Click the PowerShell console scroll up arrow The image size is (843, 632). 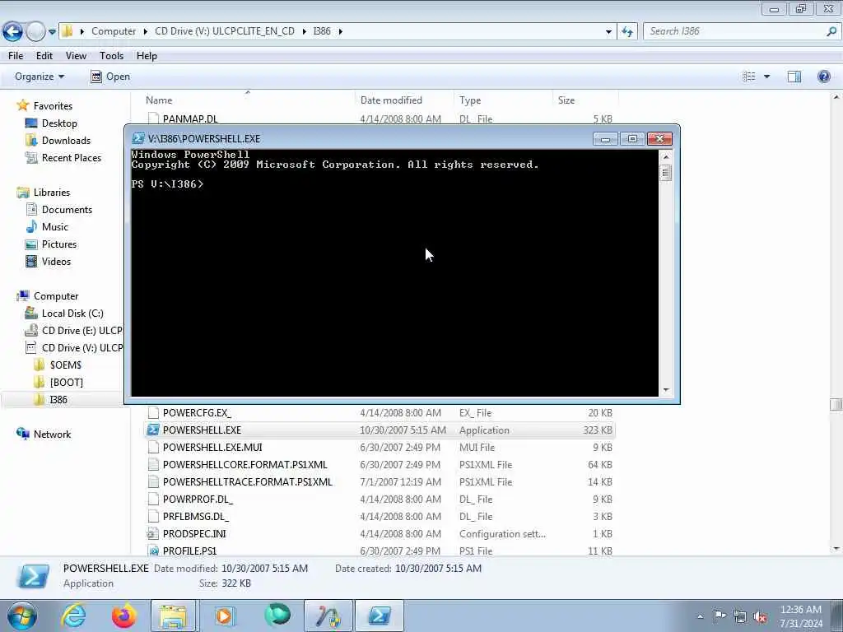[665, 157]
